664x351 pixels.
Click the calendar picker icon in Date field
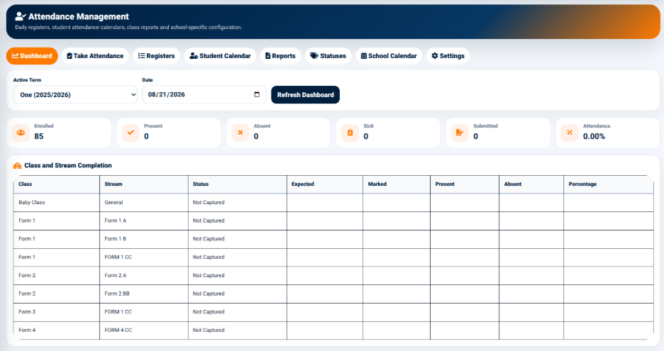257,94
